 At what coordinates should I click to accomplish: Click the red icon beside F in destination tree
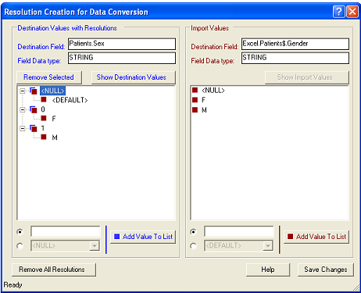tap(44, 119)
